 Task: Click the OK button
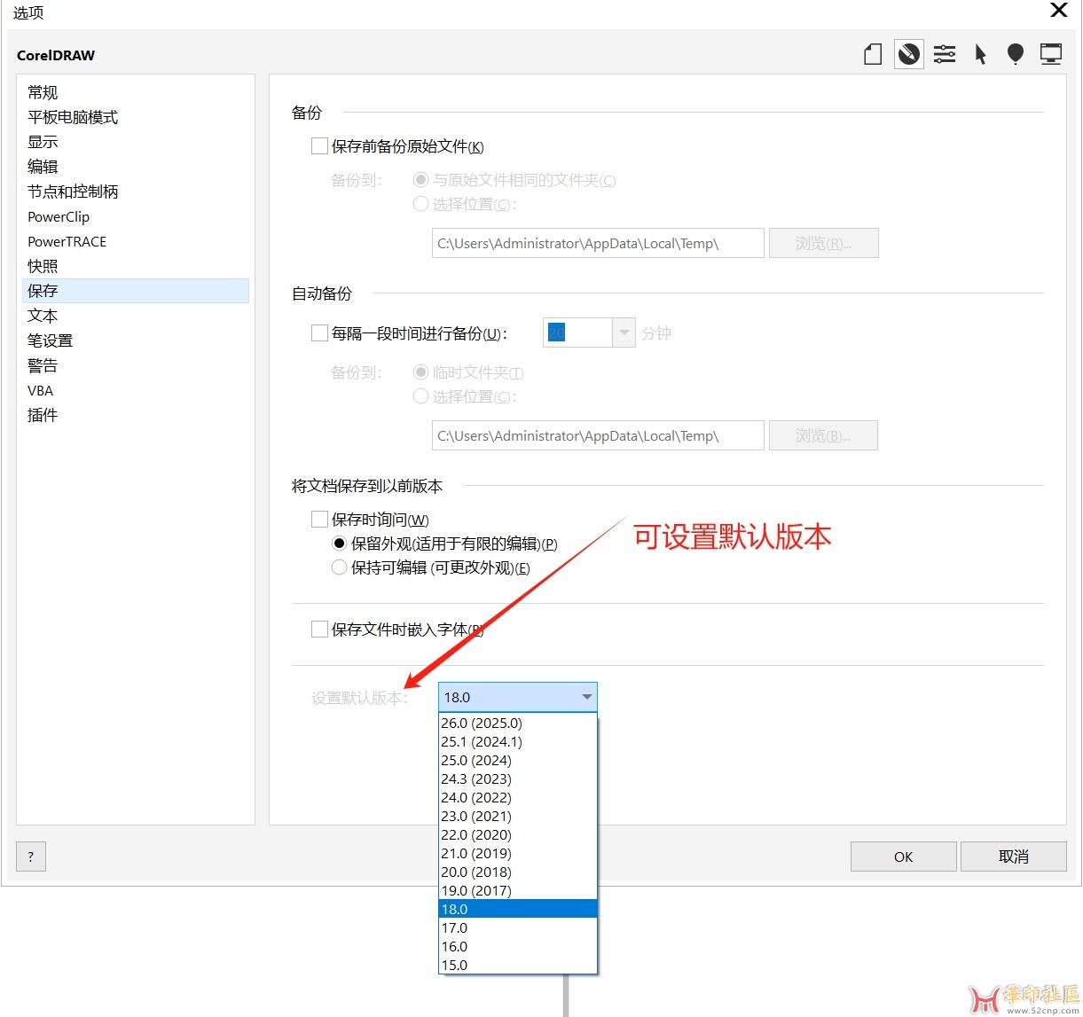click(903, 857)
